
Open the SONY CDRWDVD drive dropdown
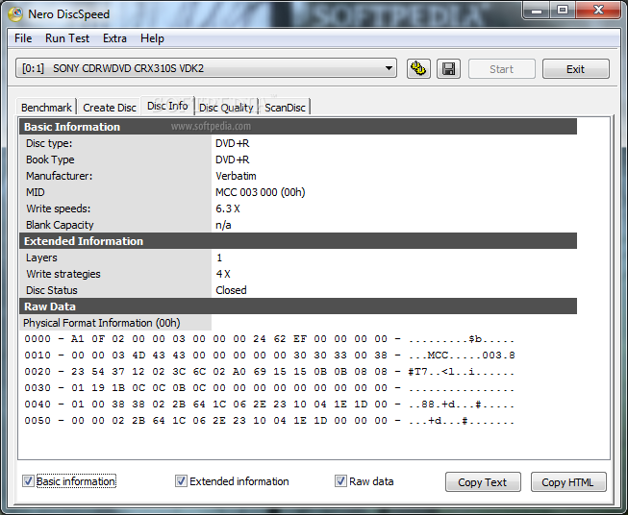(206, 68)
